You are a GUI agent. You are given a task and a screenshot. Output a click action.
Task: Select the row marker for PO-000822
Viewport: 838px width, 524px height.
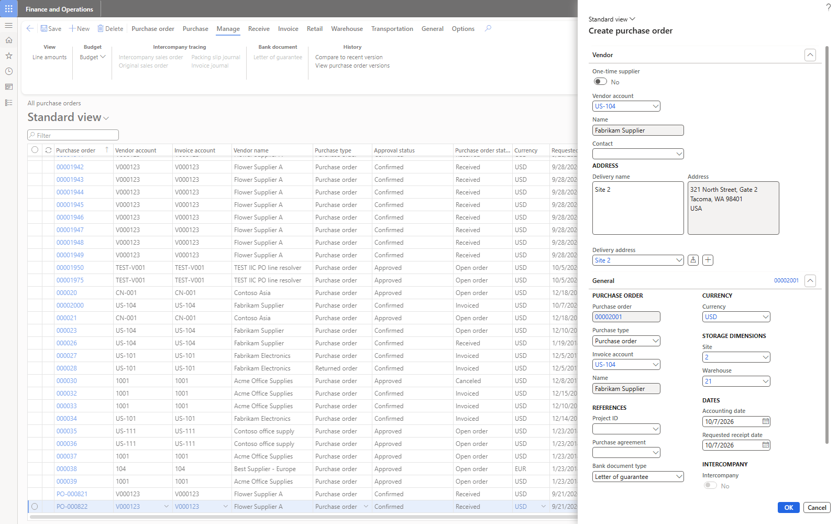coord(35,507)
